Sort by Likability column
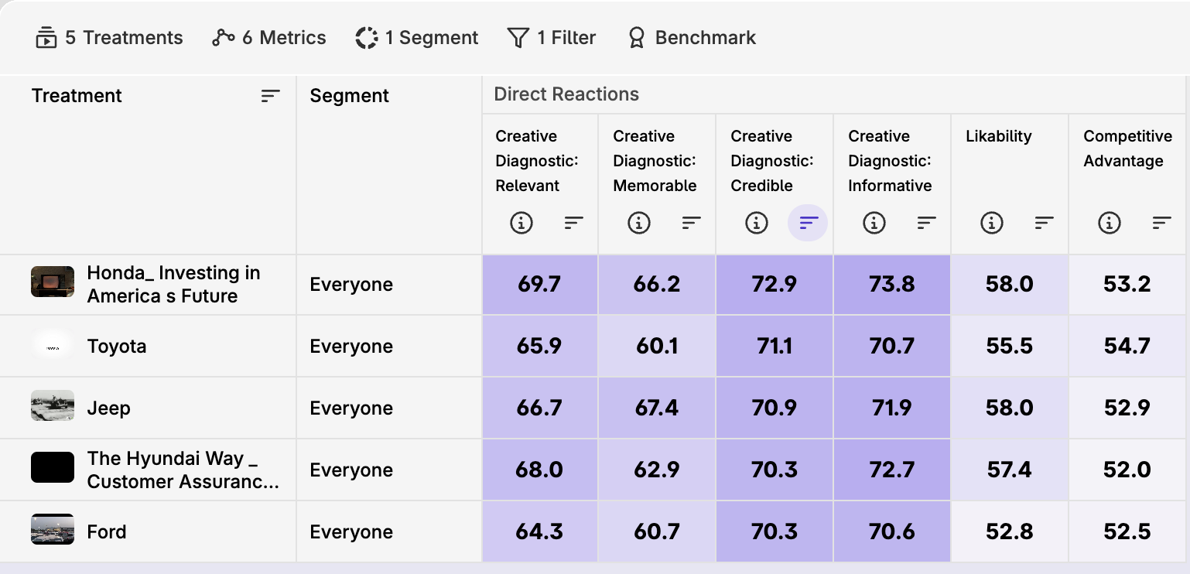Image resolution: width=1190 pixels, height=574 pixels. pyautogui.click(x=1044, y=223)
